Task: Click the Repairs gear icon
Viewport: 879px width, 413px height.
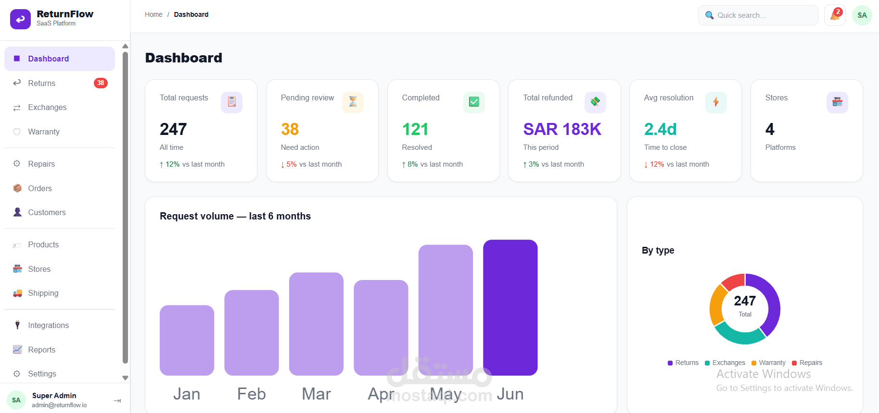Action: coord(17,164)
